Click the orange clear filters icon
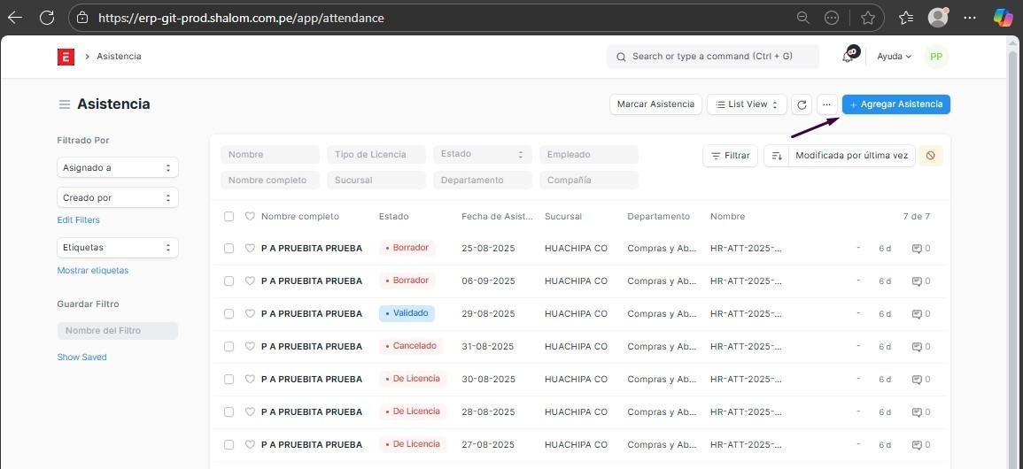 coord(930,156)
